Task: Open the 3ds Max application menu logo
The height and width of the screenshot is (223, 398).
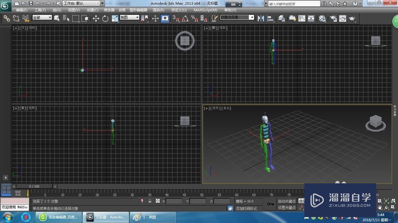Action: (5, 6)
